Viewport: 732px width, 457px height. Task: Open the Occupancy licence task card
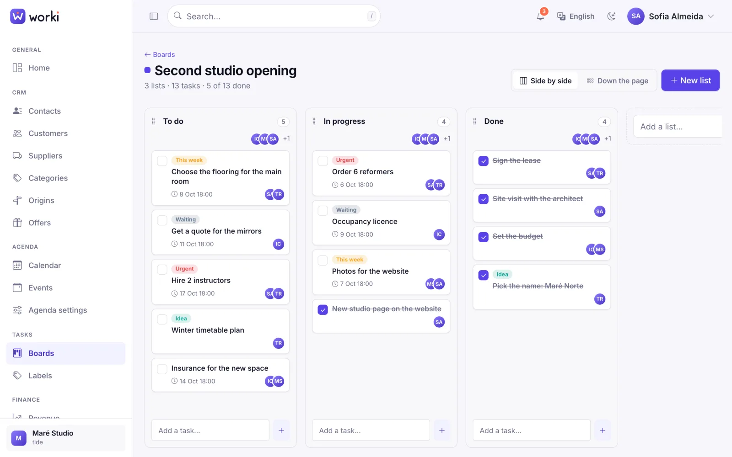(x=381, y=223)
